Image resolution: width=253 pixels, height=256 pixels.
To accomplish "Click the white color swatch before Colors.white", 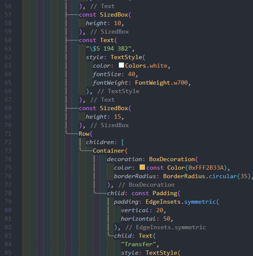I will point(121,65).
